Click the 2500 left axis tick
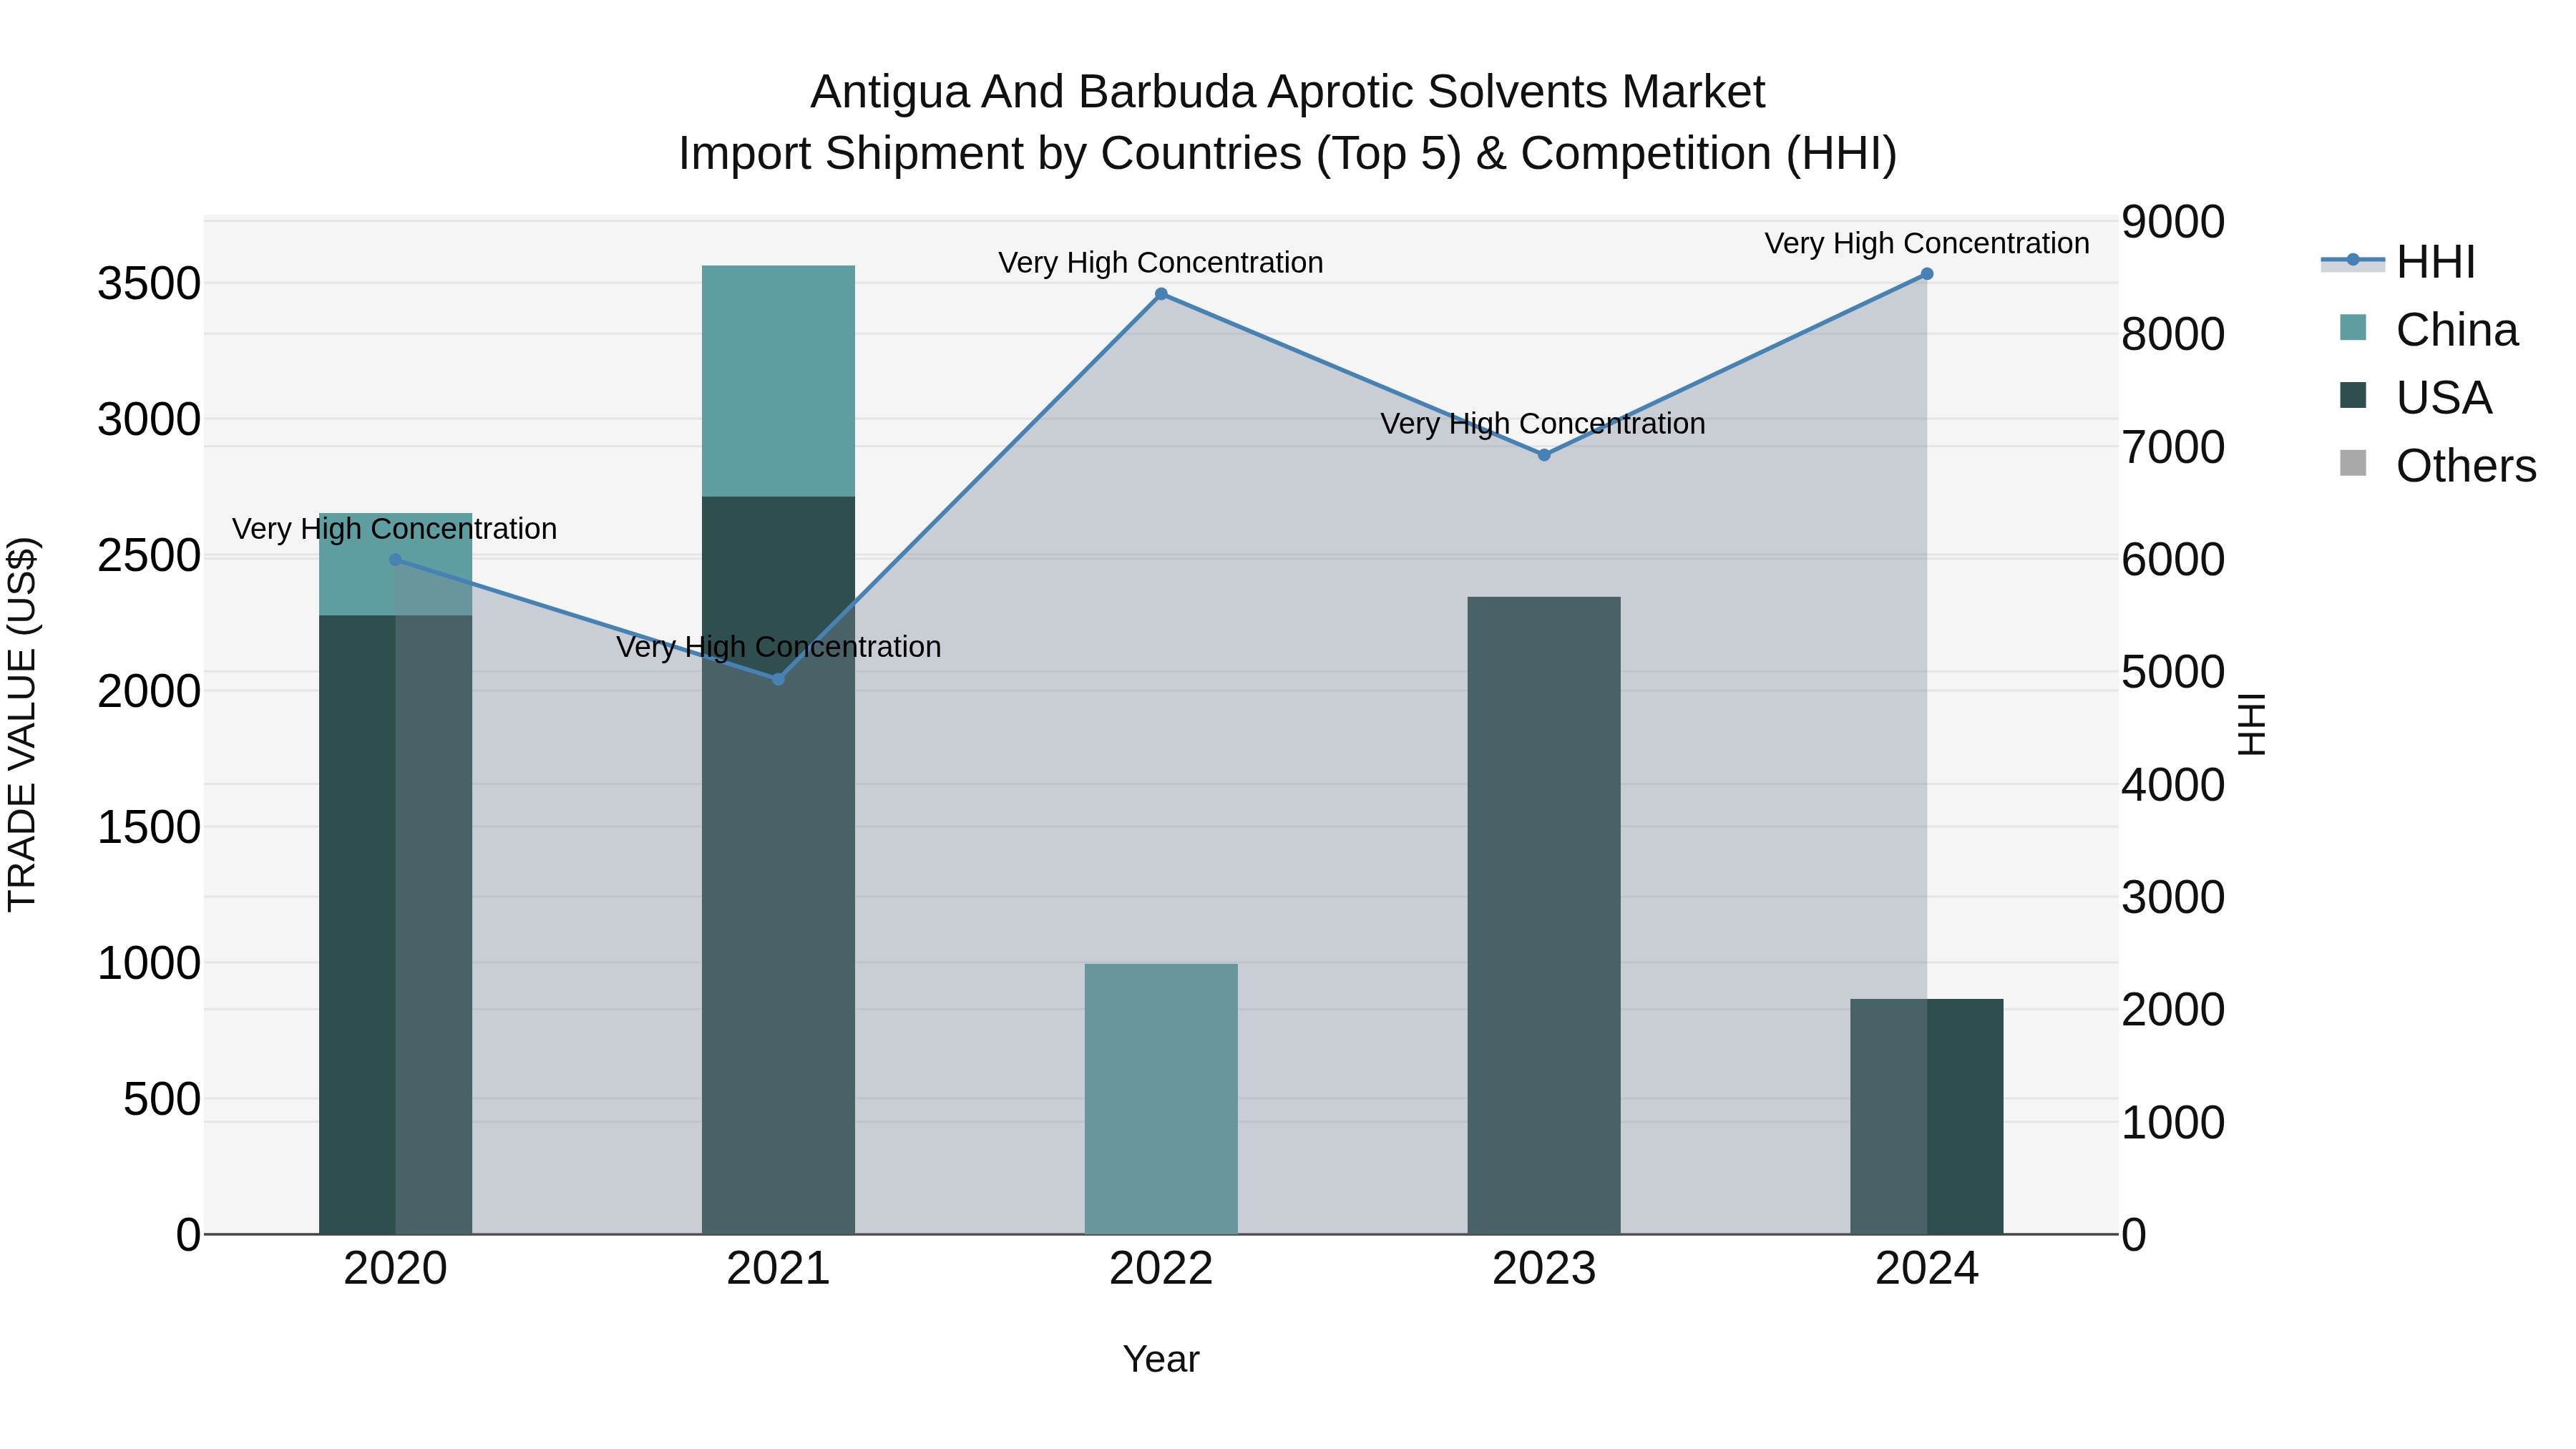Image resolution: width=2576 pixels, height=1449 pixels. pos(149,556)
